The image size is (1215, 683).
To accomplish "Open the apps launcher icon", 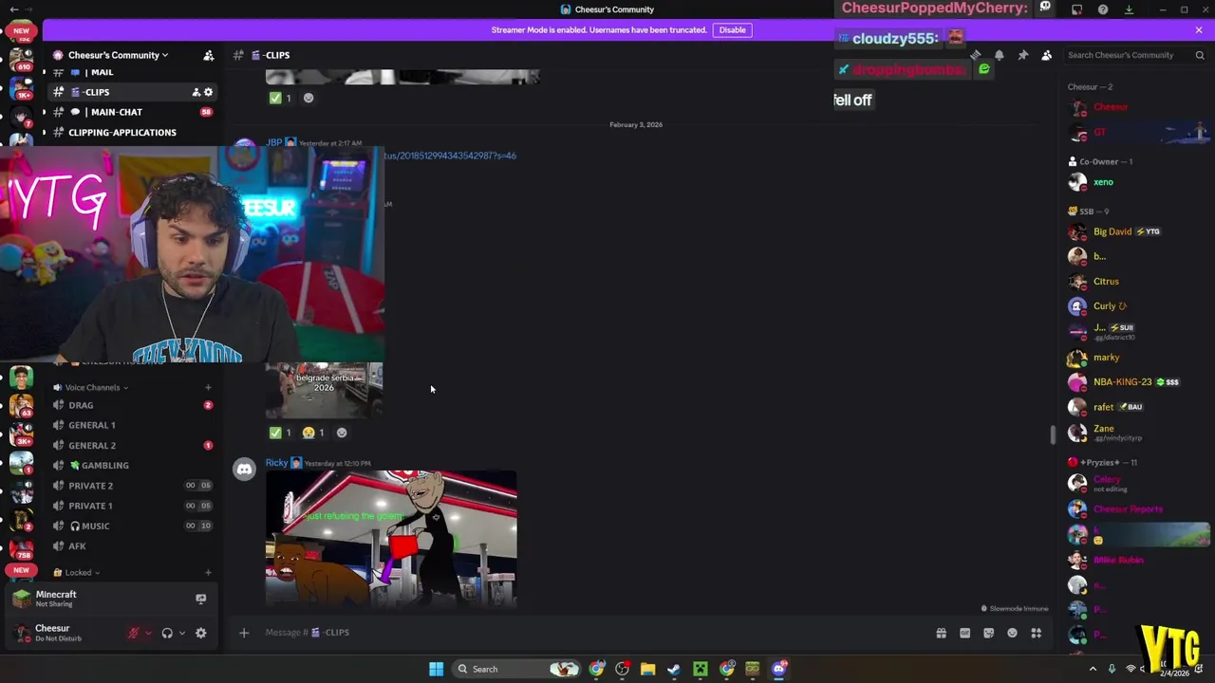I will [1037, 633].
